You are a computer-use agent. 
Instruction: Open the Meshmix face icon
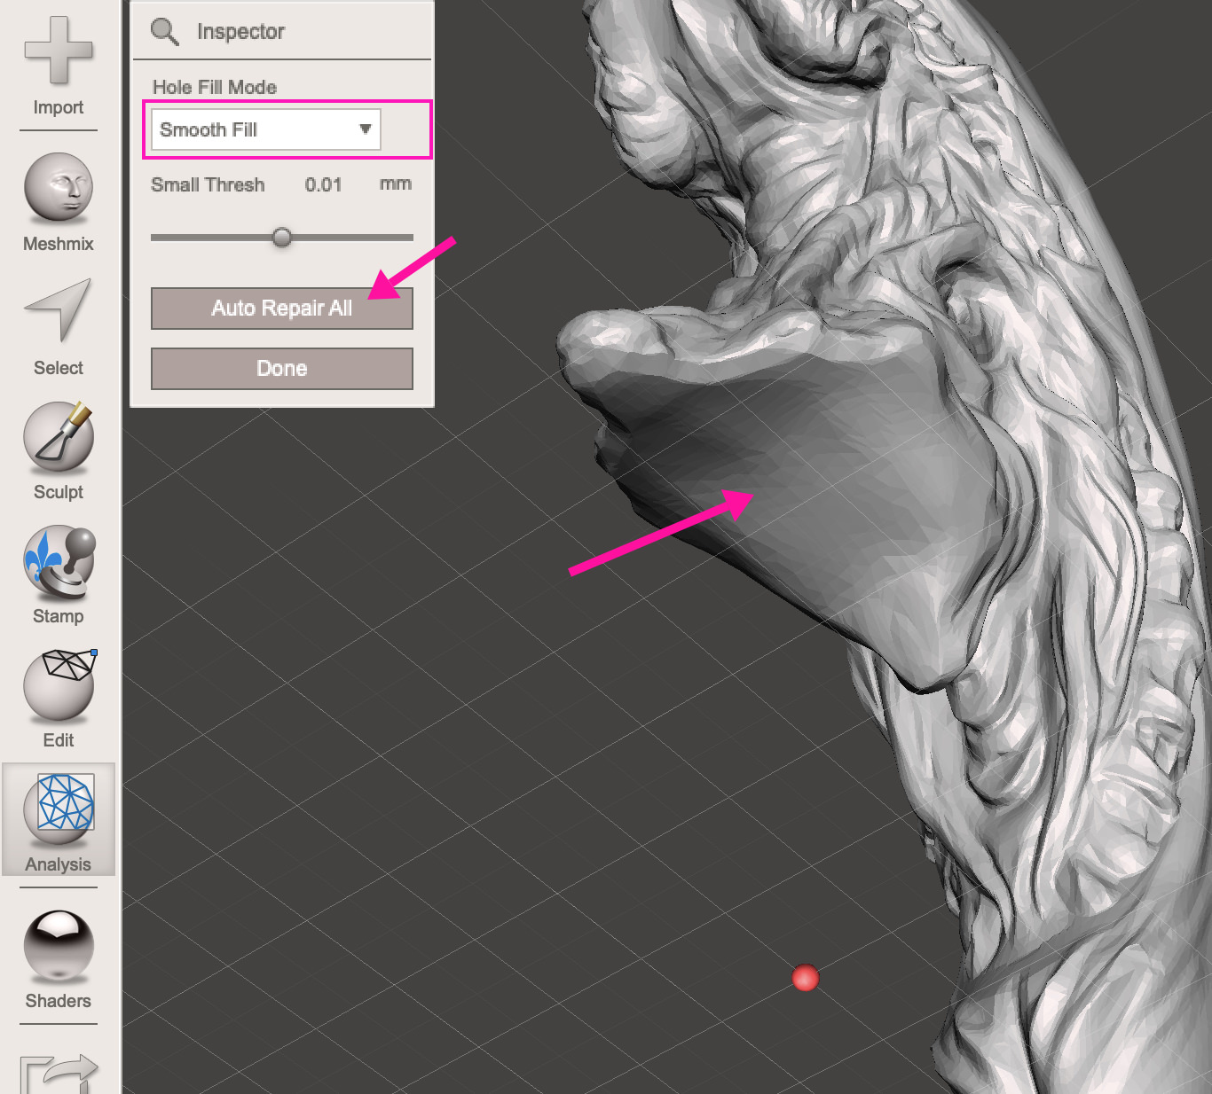[x=59, y=188]
